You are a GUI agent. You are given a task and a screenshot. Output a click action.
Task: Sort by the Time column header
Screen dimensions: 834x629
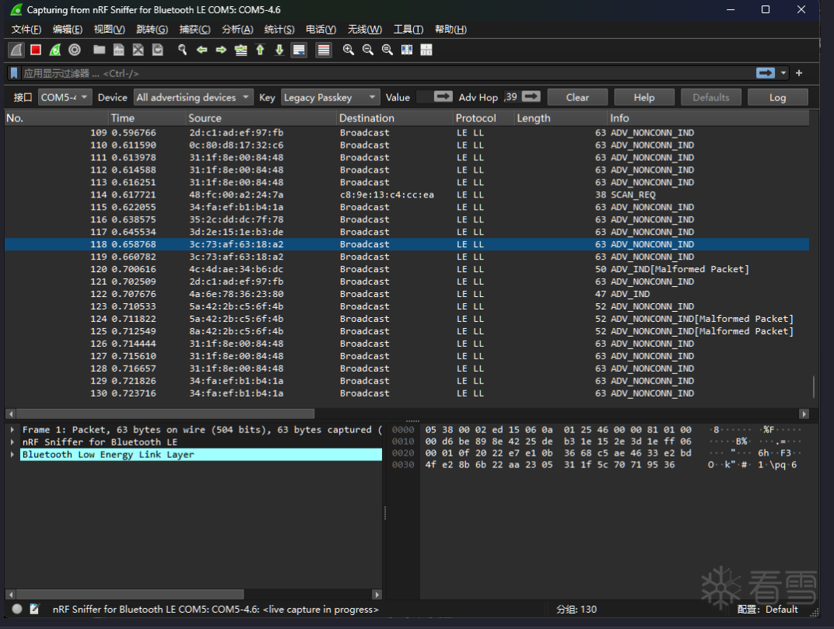[147, 118]
